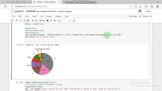Open the Cell menu
Viewport: 162px width, 91px height.
42,16
